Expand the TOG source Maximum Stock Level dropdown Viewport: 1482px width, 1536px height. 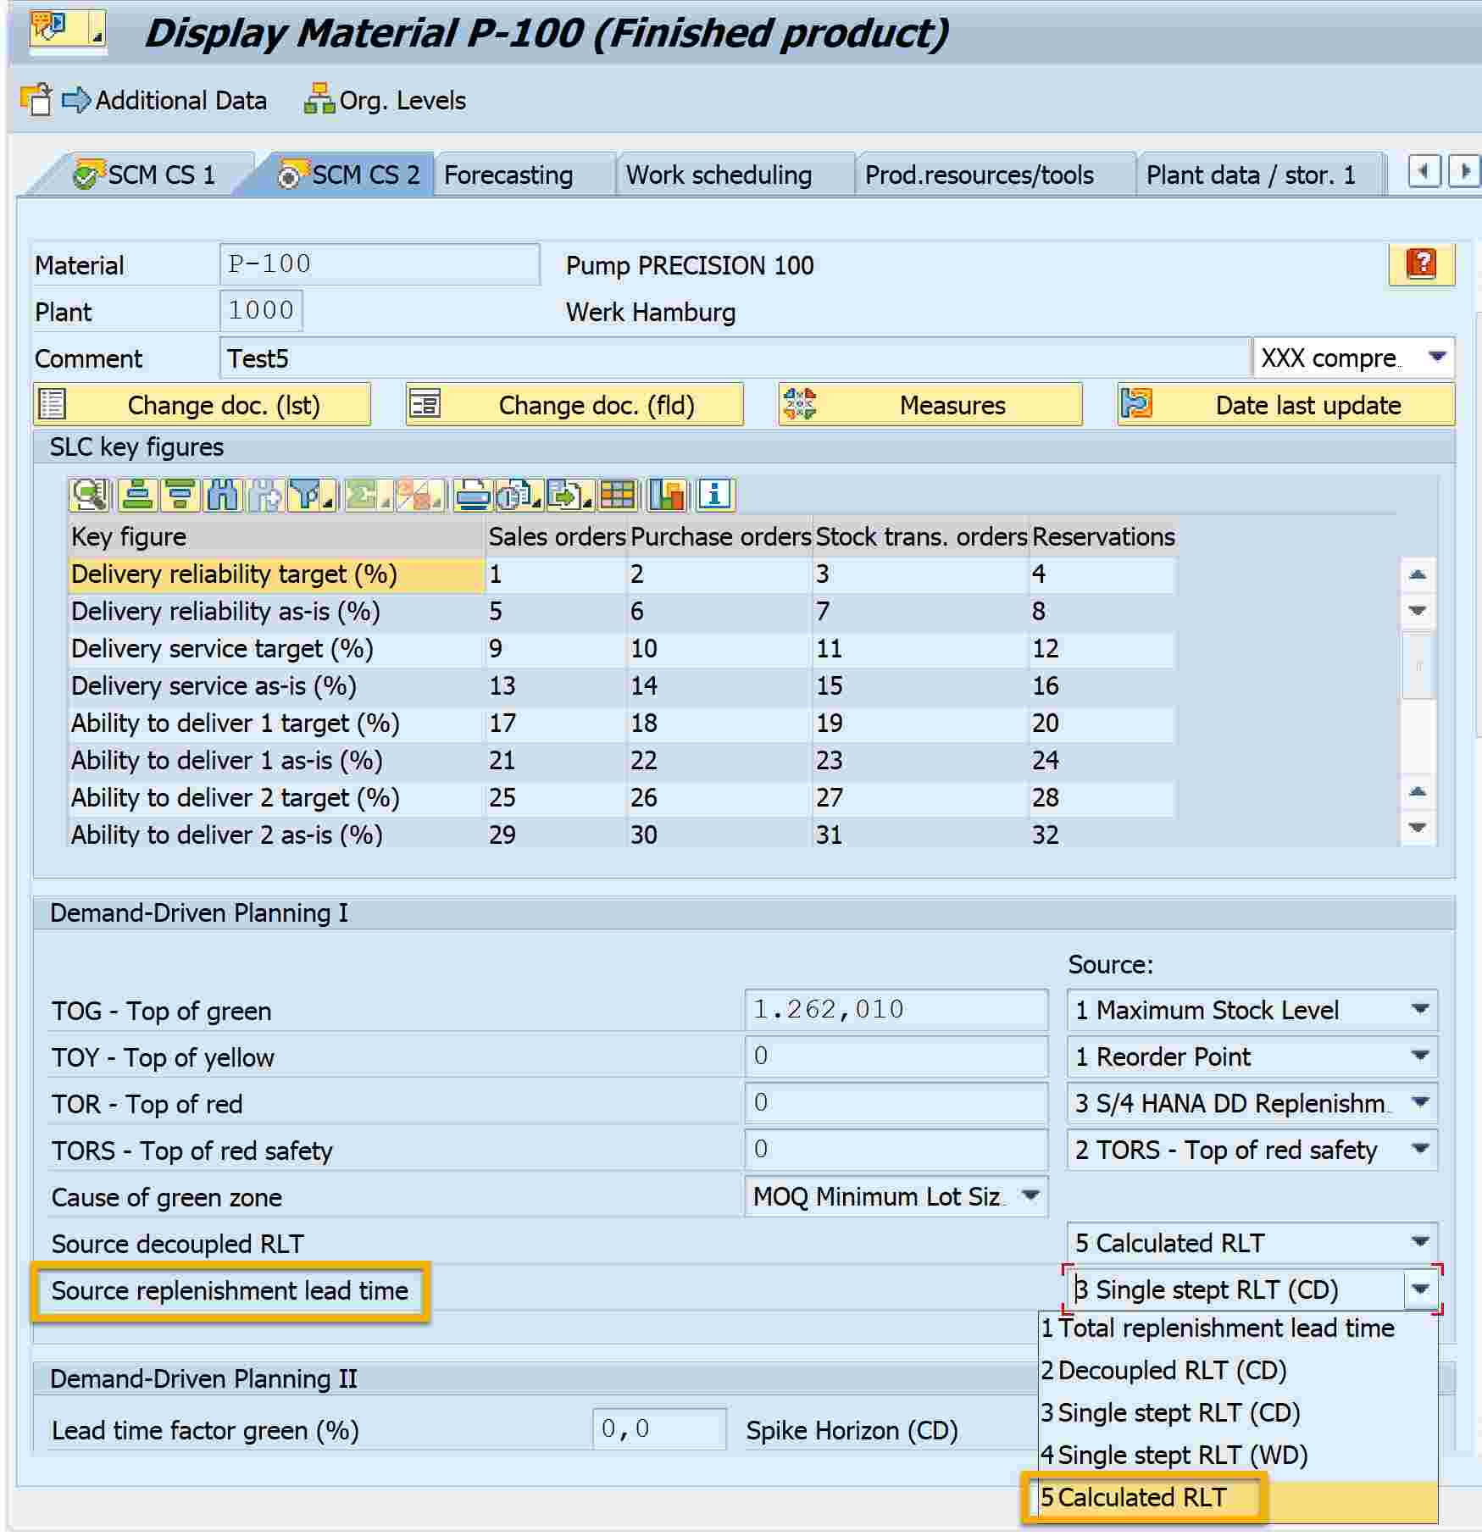(x=1420, y=1009)
